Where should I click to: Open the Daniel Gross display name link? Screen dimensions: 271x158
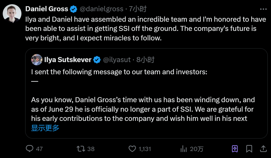47,9
